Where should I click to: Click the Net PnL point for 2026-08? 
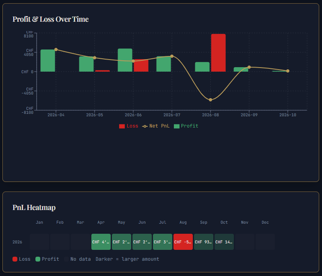(211, 100)
